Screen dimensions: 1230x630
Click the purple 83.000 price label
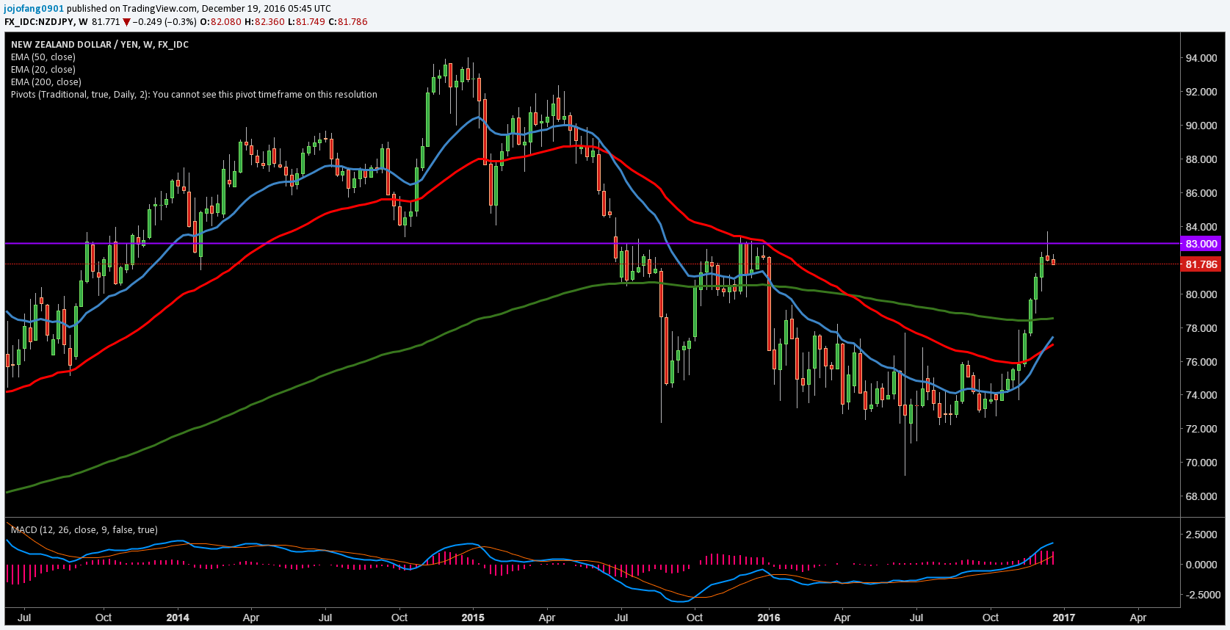(x=1201, y=244)
